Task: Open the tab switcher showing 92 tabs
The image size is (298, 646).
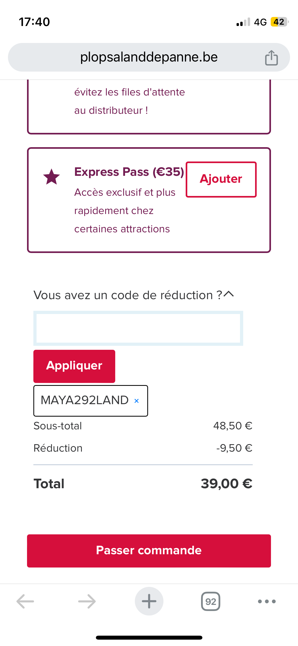Action: point(211,601)
